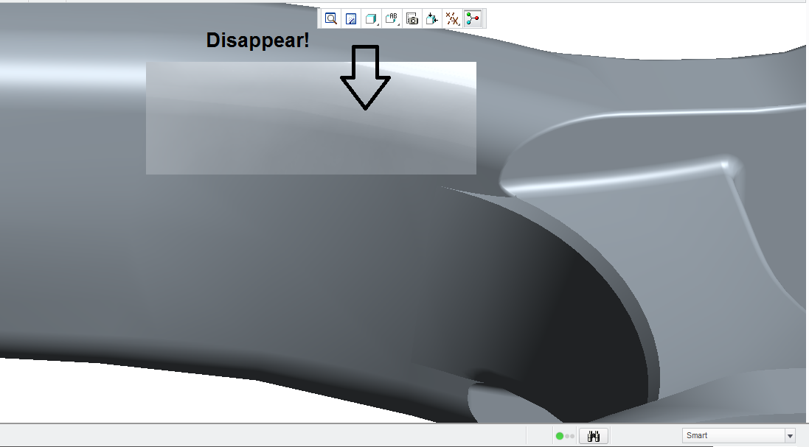This screenshot has height=447, width=809.
Task: Click the cube with arrows icon
Action: pyautogui.click(x=432, y=19)
